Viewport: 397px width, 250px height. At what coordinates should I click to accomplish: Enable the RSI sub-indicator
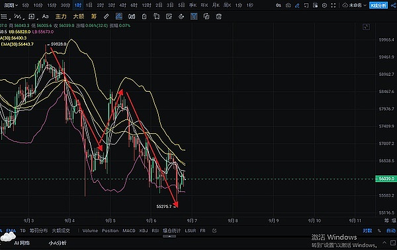(155, 231)
